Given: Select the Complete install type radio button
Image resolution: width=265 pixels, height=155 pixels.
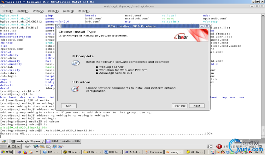Looking at the screenshot, I should (x=73, y=56).
